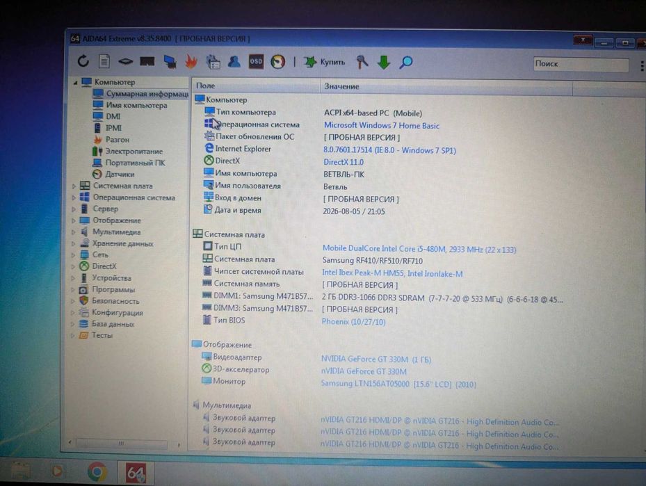Click the green download arrow icon
This screenshot has height=486, width=646.
coord(384,63)
